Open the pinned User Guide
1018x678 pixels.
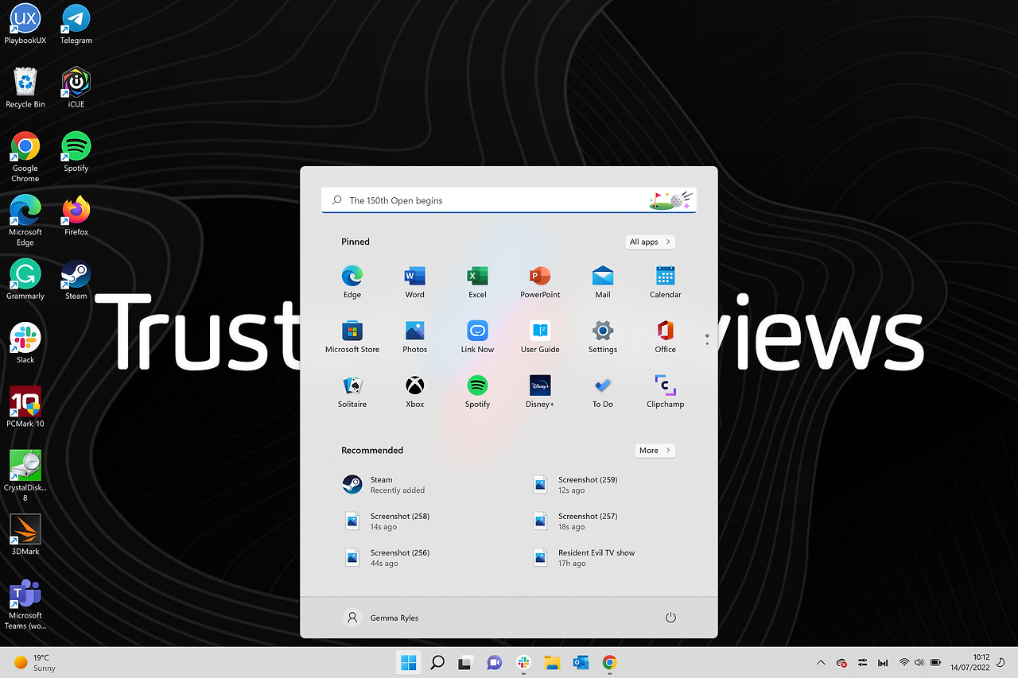[540, 336]
